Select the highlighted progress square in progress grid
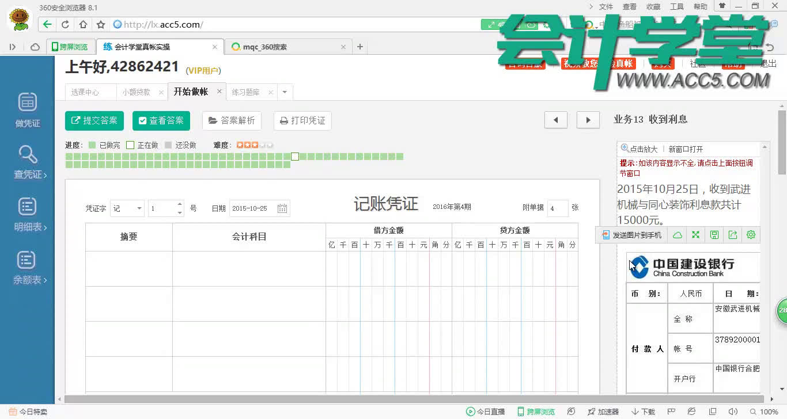787x419 pixels. (x=295, y=156)
